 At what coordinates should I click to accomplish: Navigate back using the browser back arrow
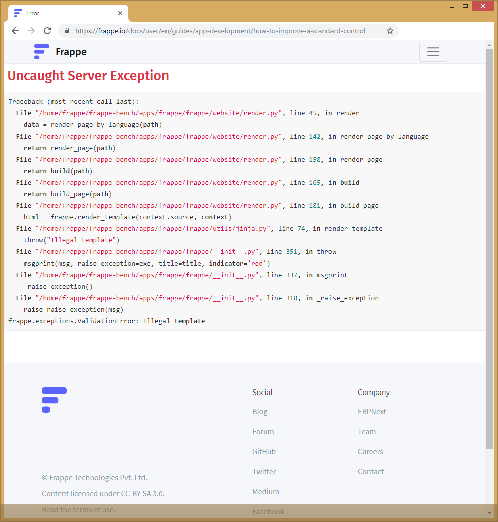tap(15, 31)
